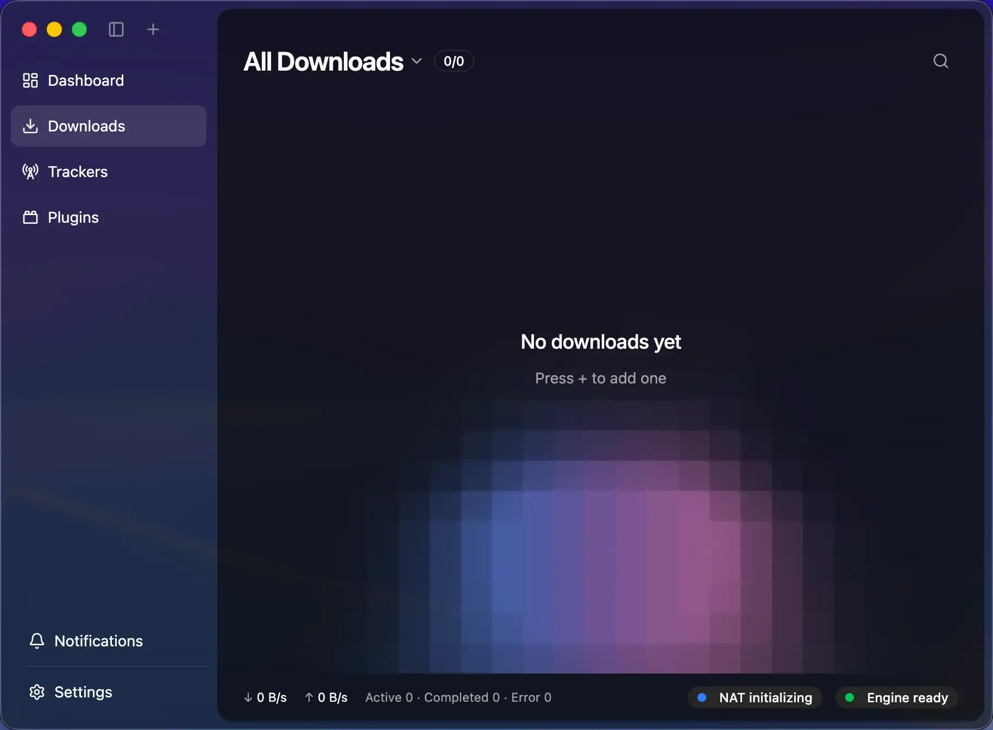993x730 pixels.
Task: Go to the Trackers section
Action: click(109, 172)
